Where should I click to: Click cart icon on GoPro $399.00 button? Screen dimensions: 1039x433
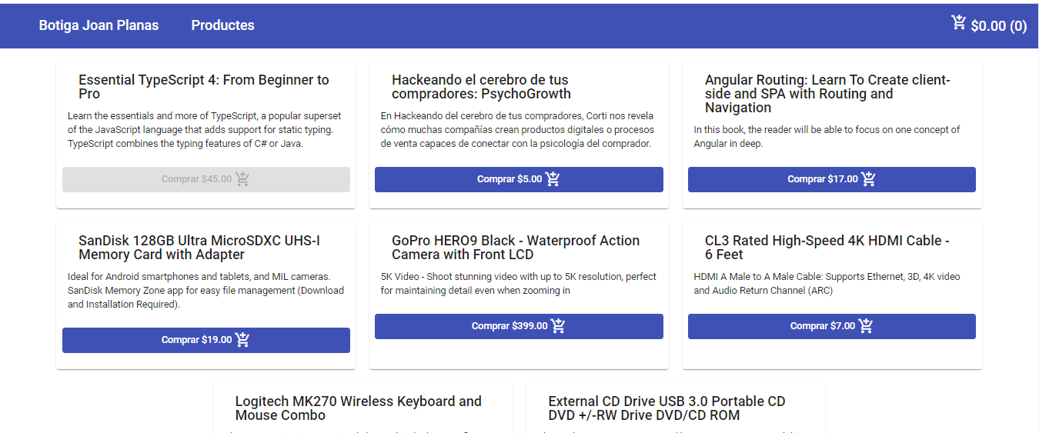(558, 326)
